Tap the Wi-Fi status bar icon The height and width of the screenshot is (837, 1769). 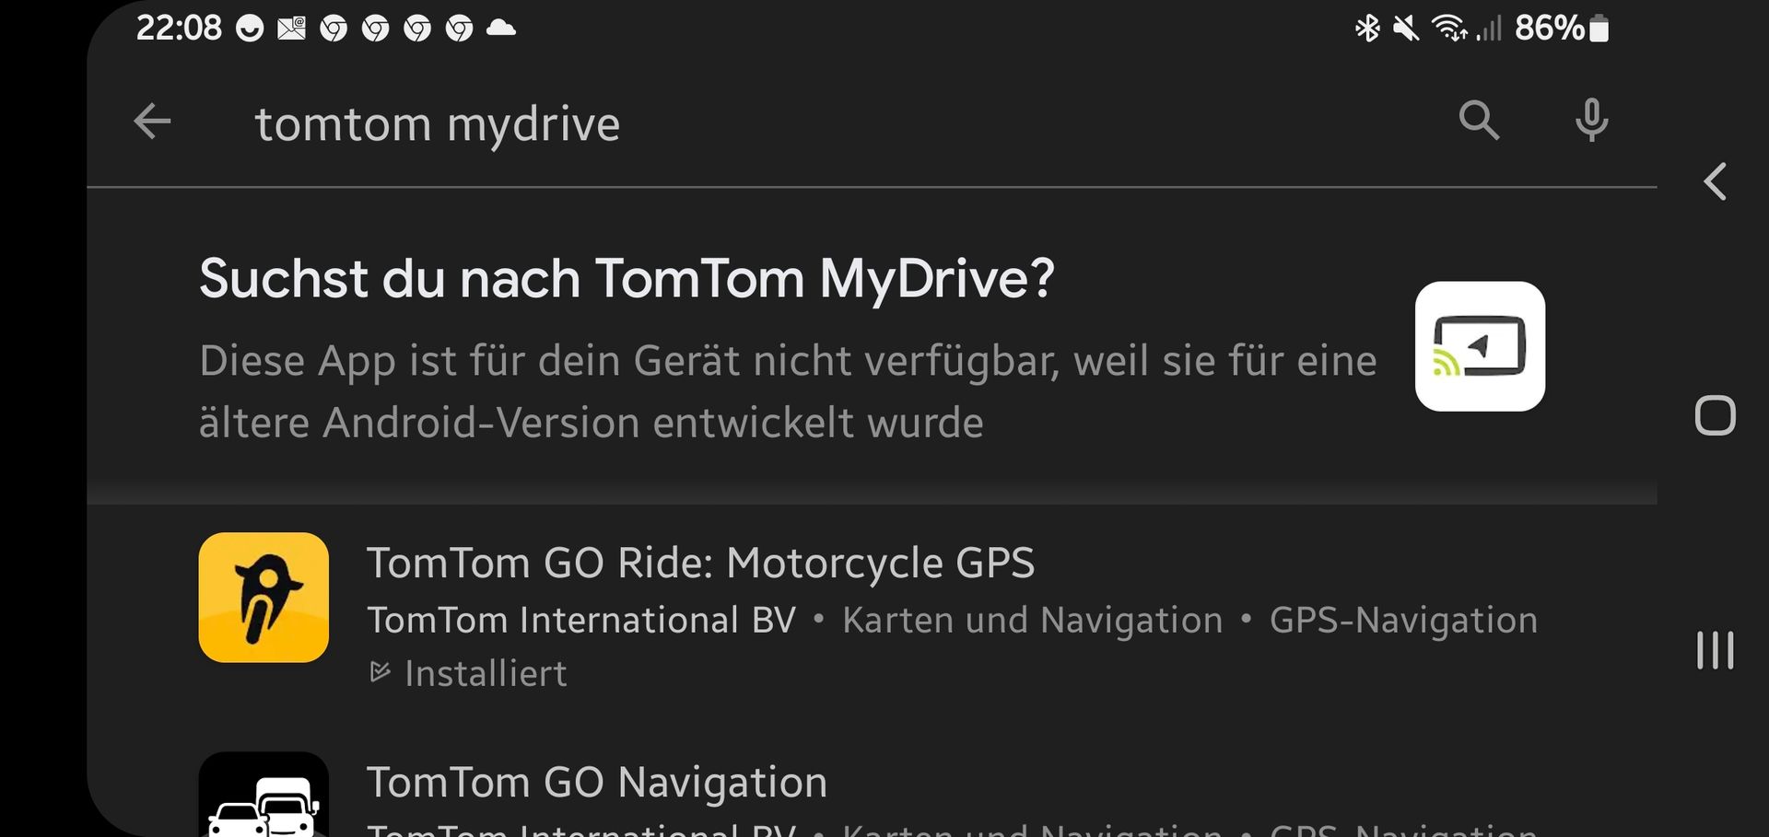(1449, 29)
